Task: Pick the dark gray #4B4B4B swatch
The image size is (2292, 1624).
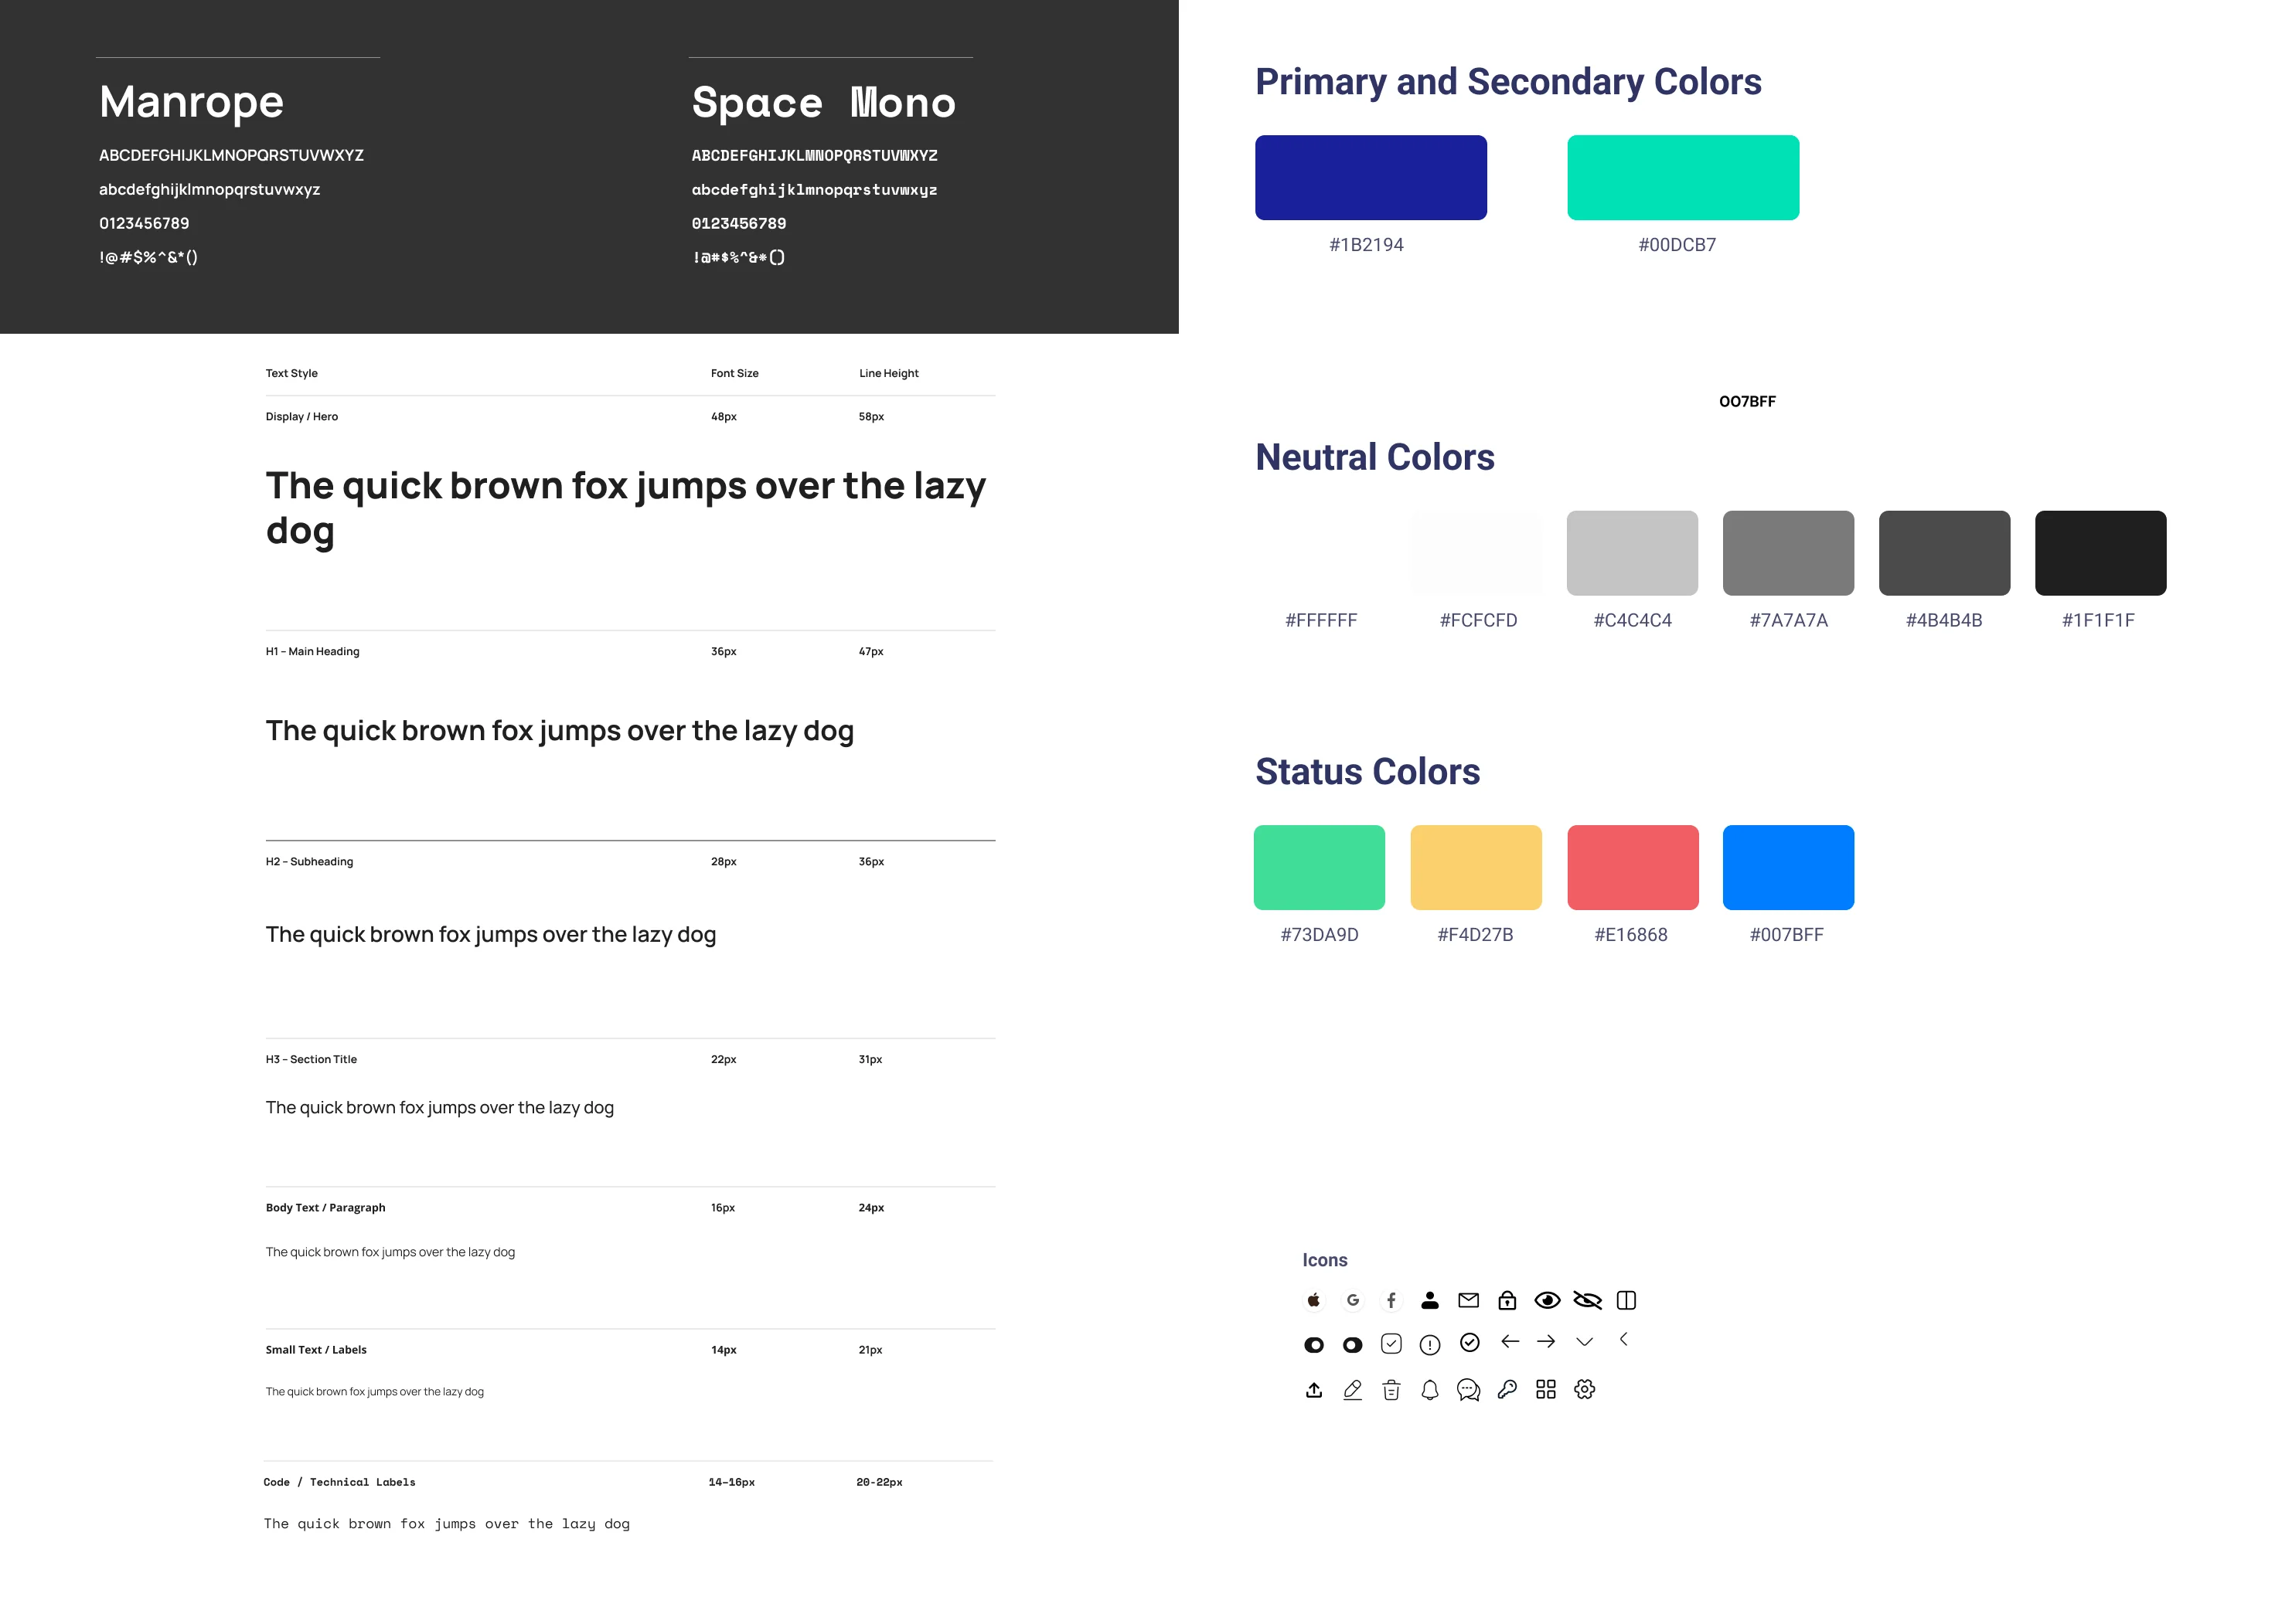Action: click(x=1944, y=553)
